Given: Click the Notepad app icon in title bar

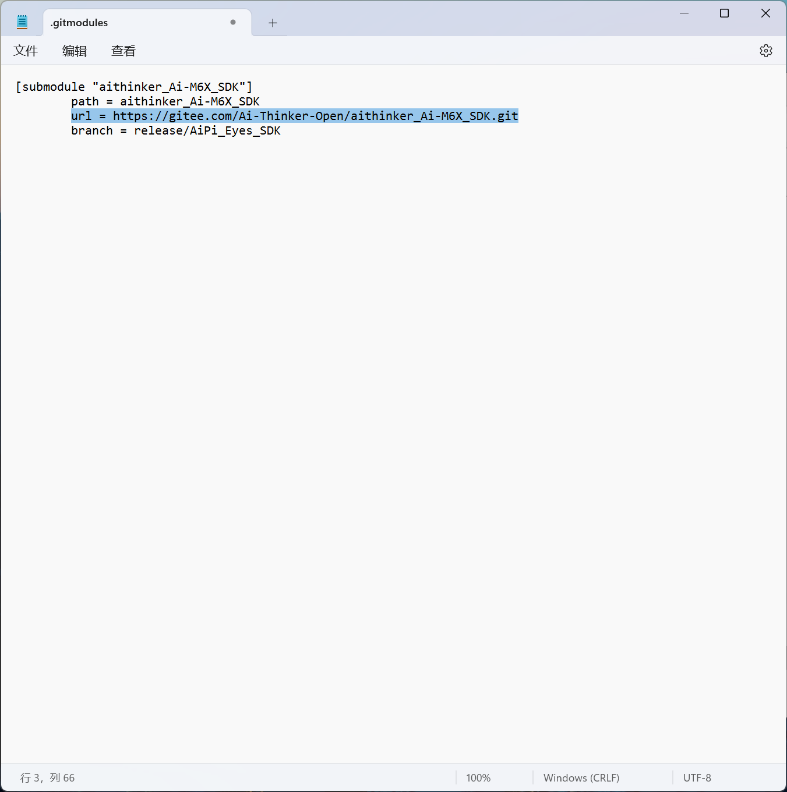Looking at the screenshot, I should tap(22, 23).
